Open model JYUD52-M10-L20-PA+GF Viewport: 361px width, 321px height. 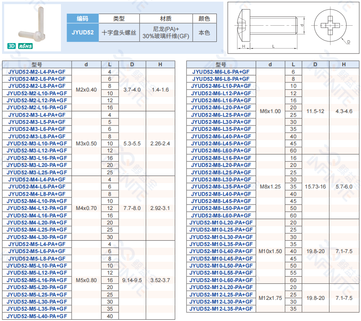click(x=221, y=222)
